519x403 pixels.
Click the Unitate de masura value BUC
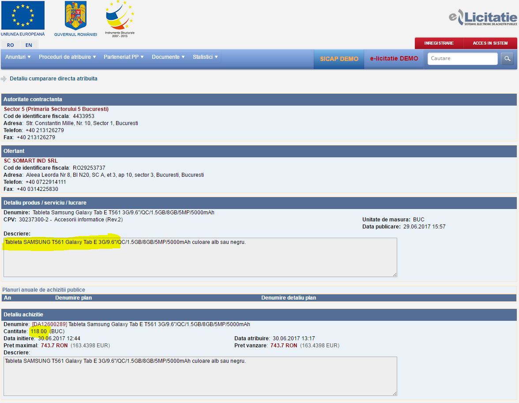tap(419, 220)
